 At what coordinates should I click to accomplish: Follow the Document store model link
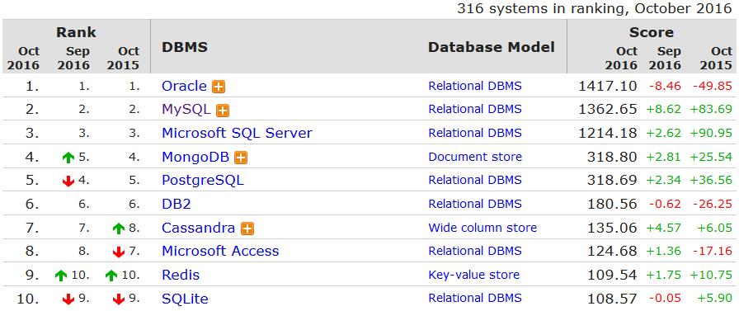coord(475,157)
